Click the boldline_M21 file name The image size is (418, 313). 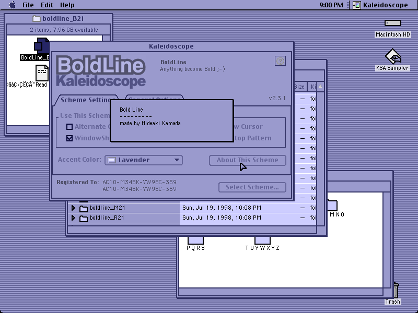coord(108,208)
